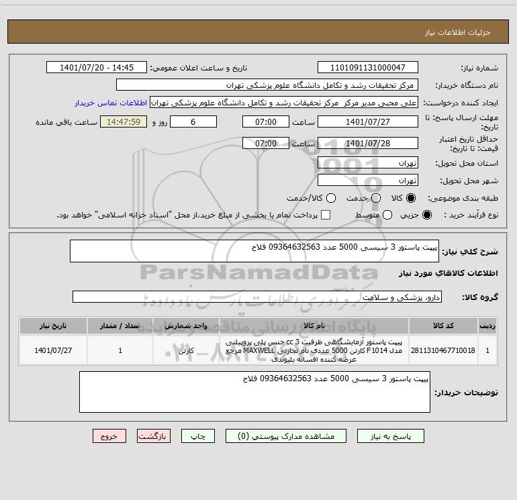Open مشاهده مدارک پیوستی (0)
The width and height of the screenshot is (517, 500).
point(286,436)
